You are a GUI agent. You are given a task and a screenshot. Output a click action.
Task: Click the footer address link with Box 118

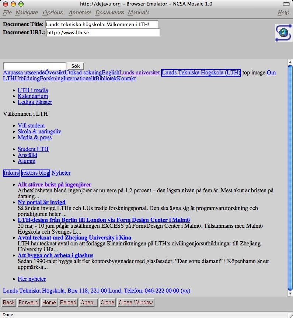pos(97,291)
